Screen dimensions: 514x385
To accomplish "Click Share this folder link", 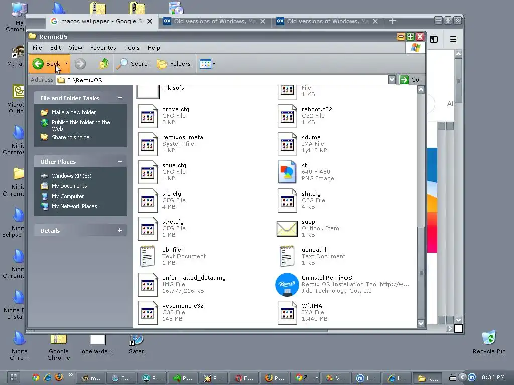I will tap(71, 137).
